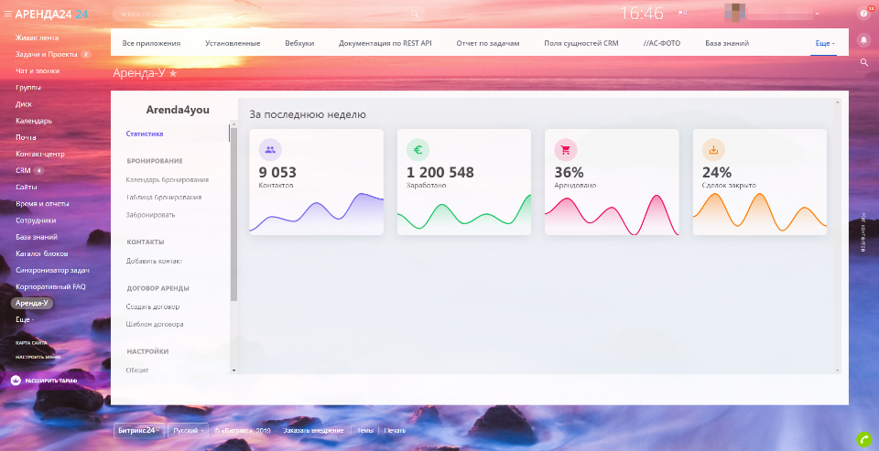Screen dimensions: 879x451
Task: Click scroll down arrow of content pane
Action: coord(838,370)
